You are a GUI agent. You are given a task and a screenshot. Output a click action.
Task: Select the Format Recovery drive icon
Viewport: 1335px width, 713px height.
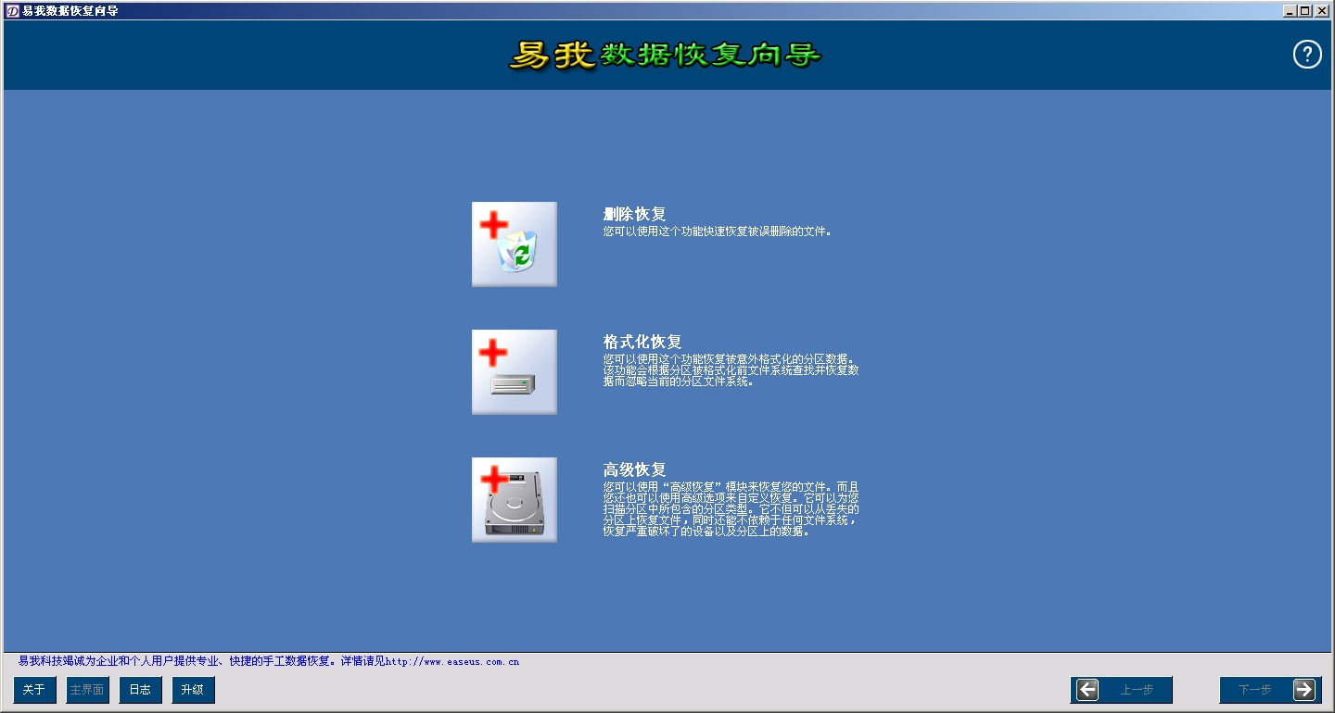coord(514,372)
